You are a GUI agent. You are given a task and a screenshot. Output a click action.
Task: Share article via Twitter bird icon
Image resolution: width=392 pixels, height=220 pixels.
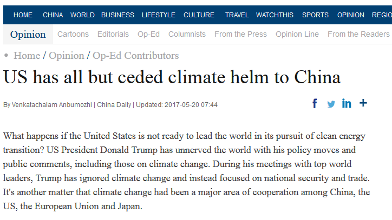[331, 104]
